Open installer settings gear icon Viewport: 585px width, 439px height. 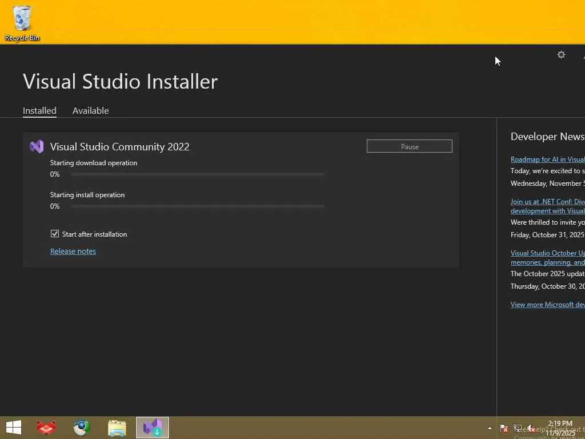[561, 55]
